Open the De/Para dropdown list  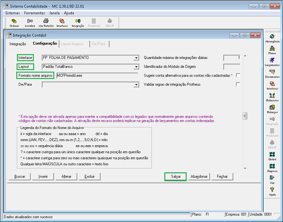[136, 85]
